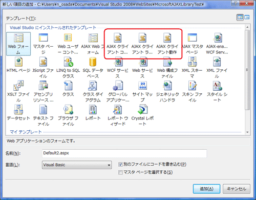Viewport: 256px width, 200px height.
Task: Enable マスタ ページを選択する checkbox
Action: tap(120, 172)
